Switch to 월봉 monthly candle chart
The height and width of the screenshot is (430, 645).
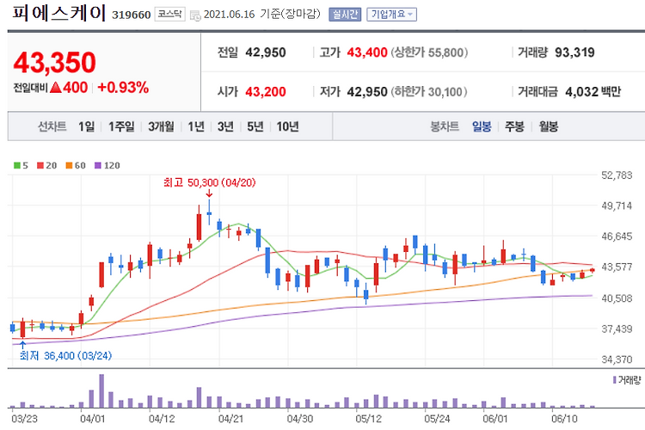(x=549, y=126)
